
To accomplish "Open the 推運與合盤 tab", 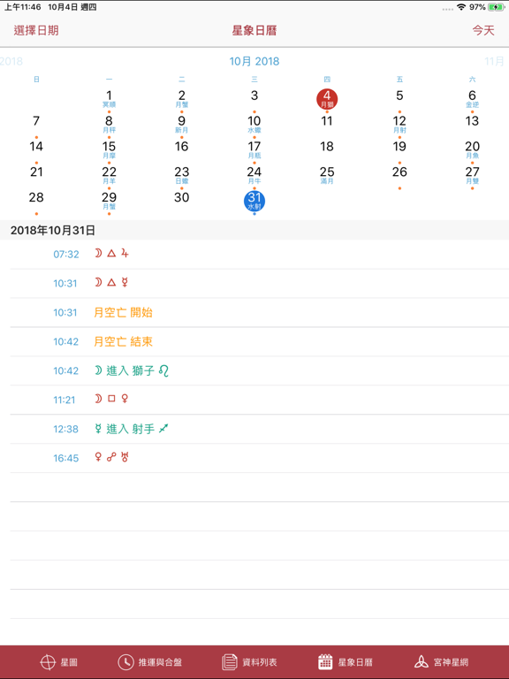I will coord(149,661).
